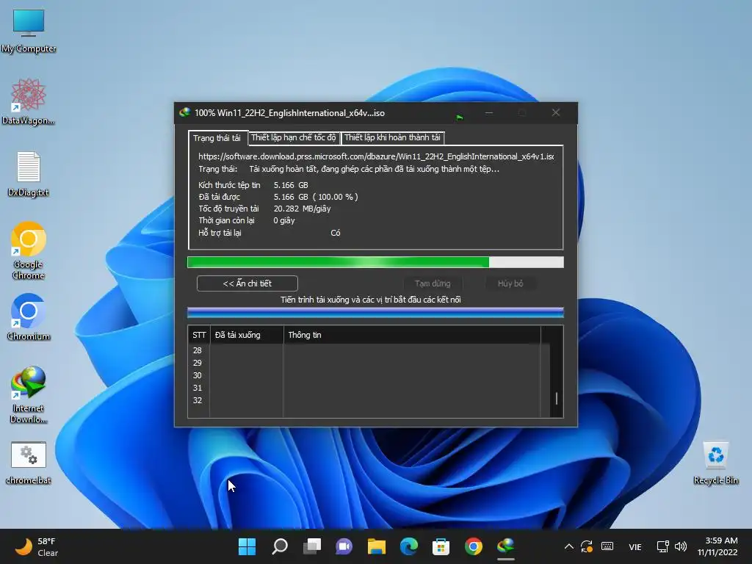Click the 'Tạm dừng' pause button
The height and width of the screenshot is (564, 752).
tap(433, 283)
